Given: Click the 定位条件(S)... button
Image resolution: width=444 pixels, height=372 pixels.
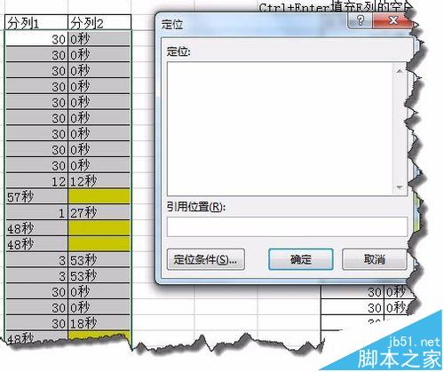Looking at the screenshot, I should click(x=206, y=259).
